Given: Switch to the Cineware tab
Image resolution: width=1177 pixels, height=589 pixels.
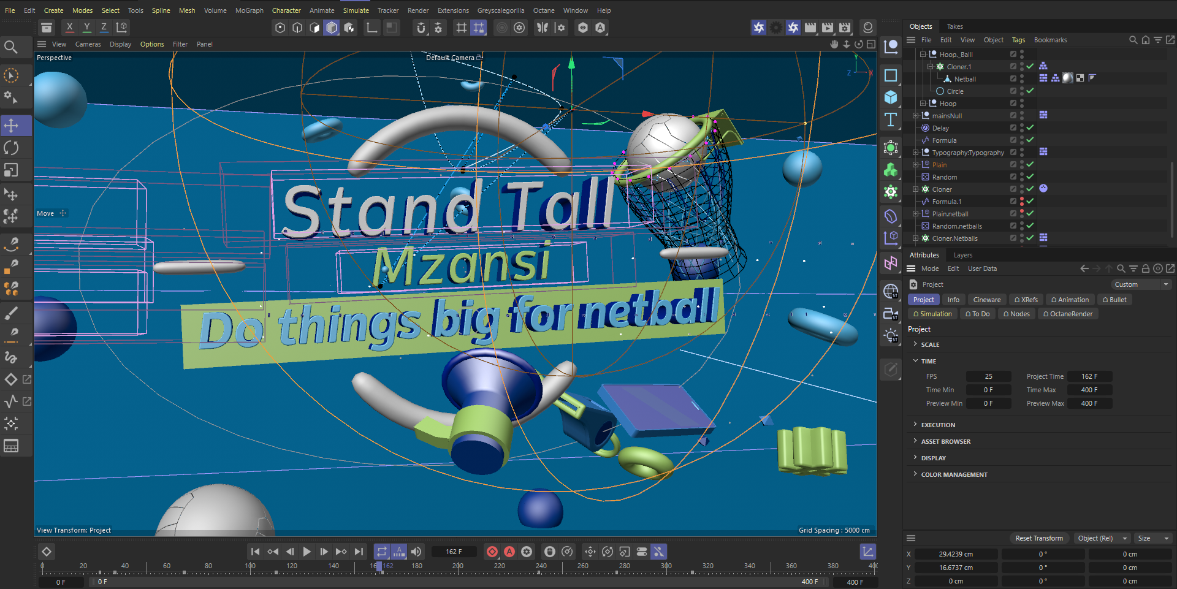Looking at the screenshot, I should coord(986,300).
